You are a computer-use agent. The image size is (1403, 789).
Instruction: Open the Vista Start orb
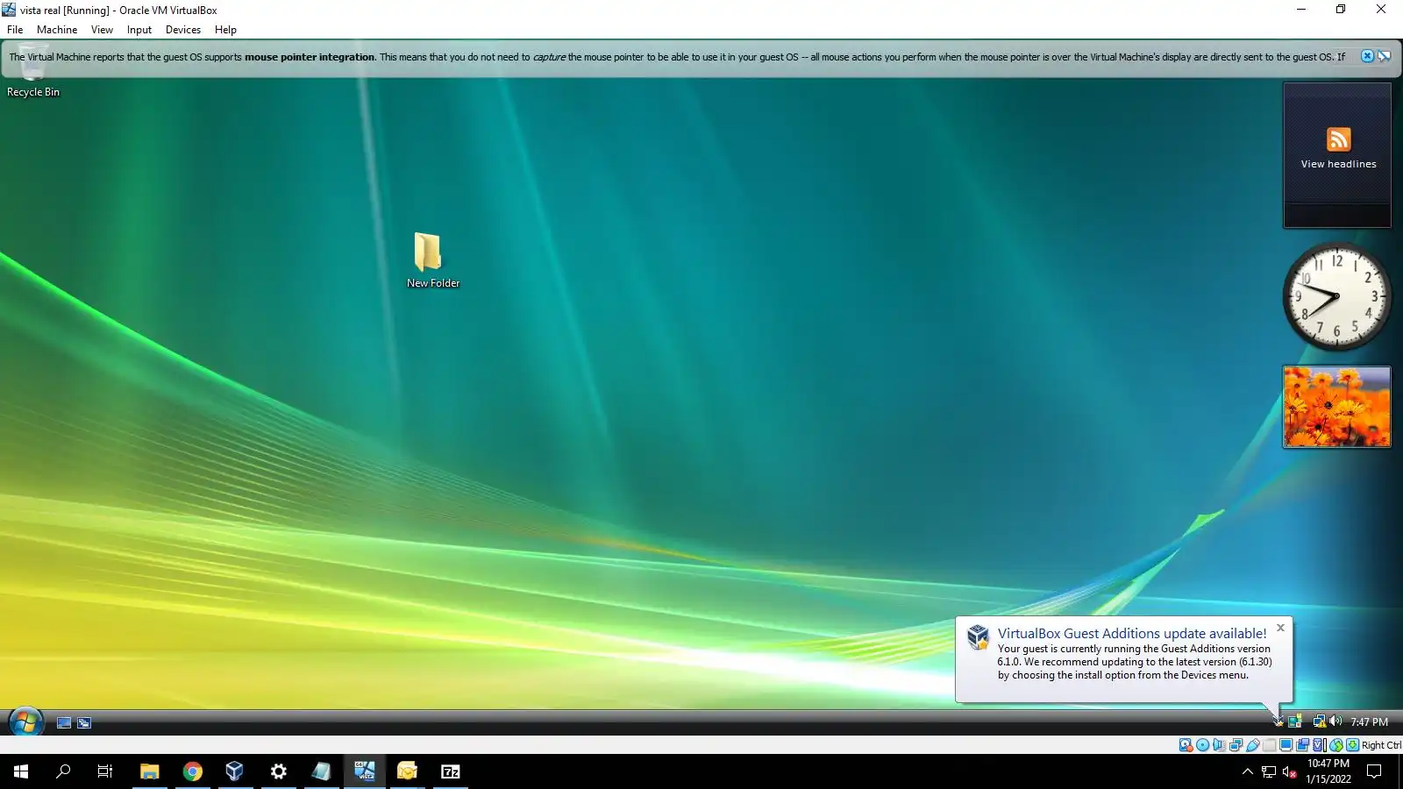click(25, 722)
